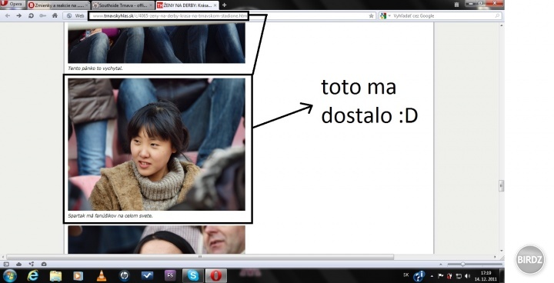Click the photo captioned 'Spartak má fanúšikov'
This screenshot has width=554, height=283.
coord(156,144)
